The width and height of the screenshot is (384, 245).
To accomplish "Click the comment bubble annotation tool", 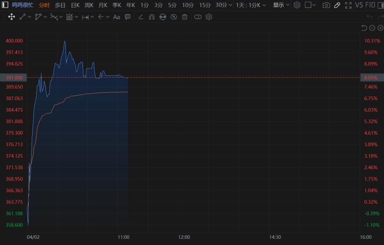I will coord(128,17).
